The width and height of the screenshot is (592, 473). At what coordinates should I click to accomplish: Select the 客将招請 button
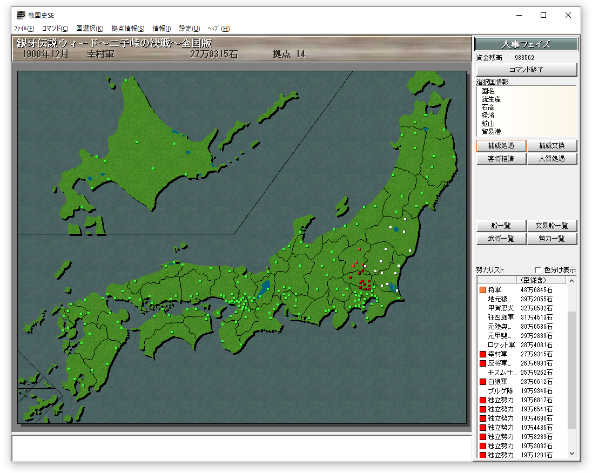tap(501, 159)
